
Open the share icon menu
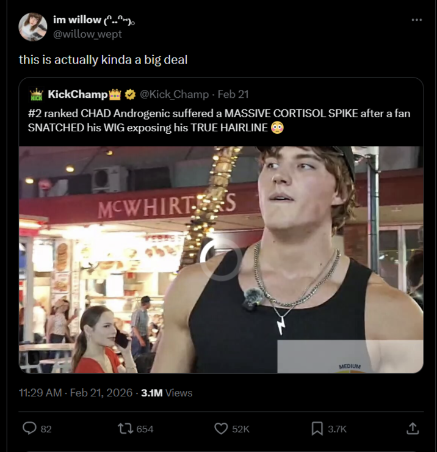413,429
